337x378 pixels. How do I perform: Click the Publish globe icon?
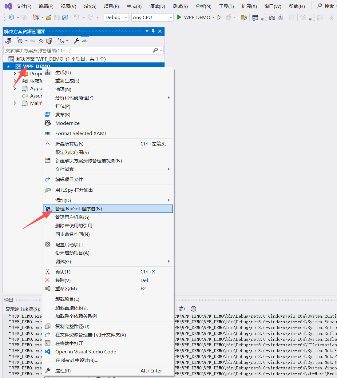(47, 115)
